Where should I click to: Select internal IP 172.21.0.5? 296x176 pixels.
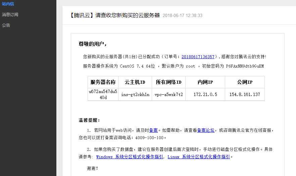(205, 94)
